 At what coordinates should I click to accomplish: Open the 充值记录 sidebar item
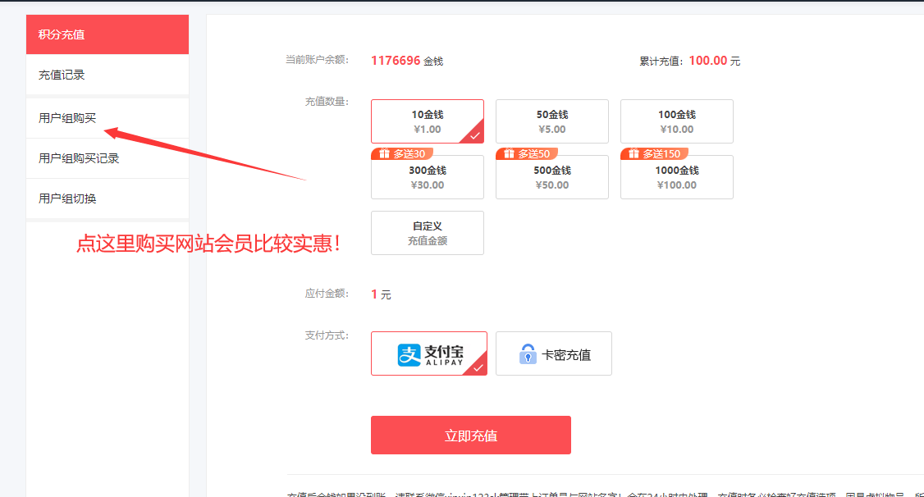[107, 75]
